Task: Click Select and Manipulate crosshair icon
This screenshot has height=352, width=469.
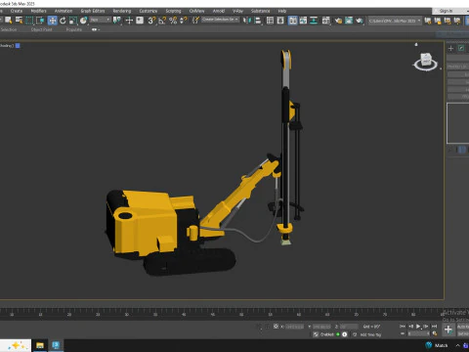Action: click(129, 21)
